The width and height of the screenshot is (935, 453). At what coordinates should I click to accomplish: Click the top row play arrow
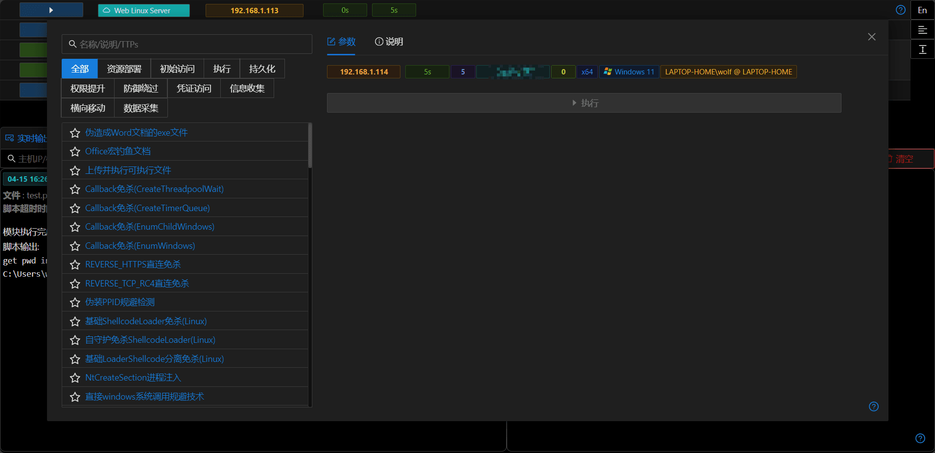(x=51, y=10)
